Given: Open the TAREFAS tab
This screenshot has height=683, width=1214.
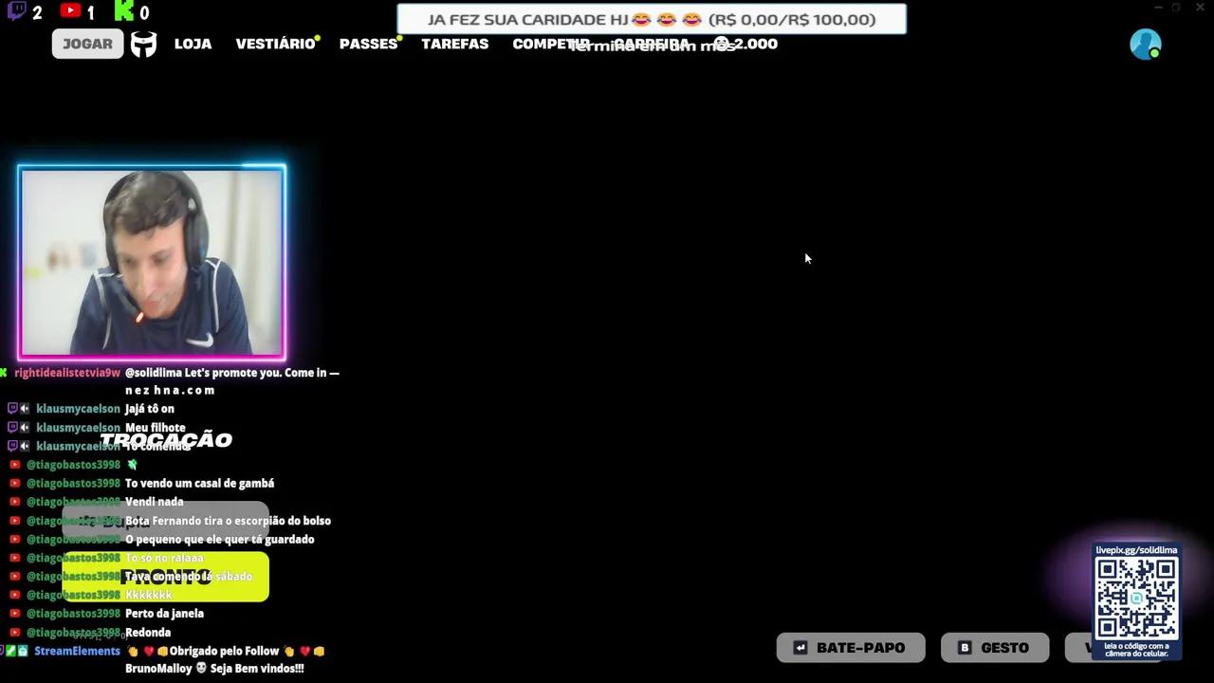Looking at the screenshot, I should [x=455, y=44].
